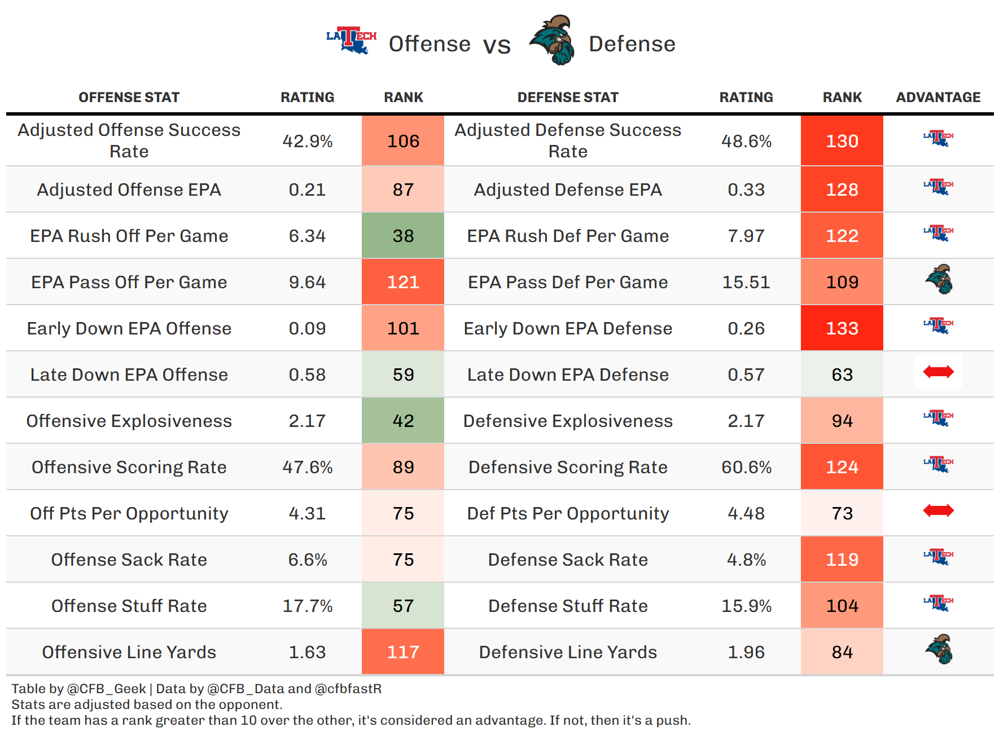The image size is (999, 740).
Task: Click the LA Tech advantage logo for Defense Sack Rate
Action: (x=938, y=557)
